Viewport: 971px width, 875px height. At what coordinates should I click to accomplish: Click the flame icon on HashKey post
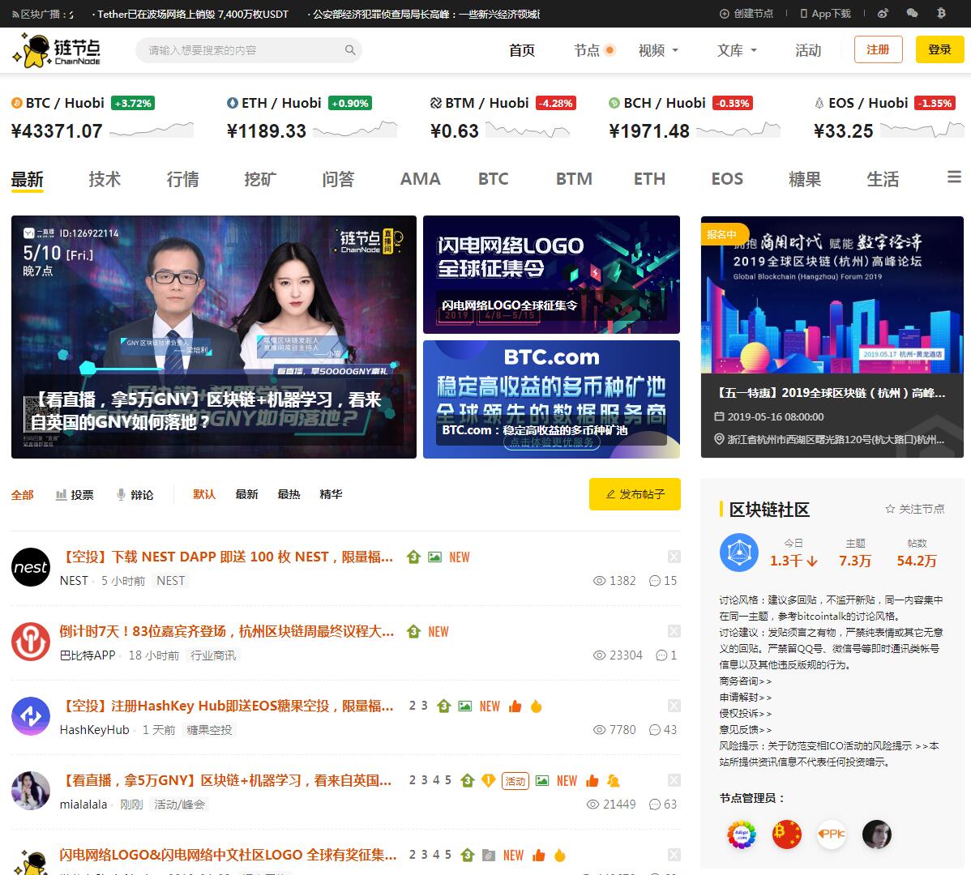coord(537,706)
